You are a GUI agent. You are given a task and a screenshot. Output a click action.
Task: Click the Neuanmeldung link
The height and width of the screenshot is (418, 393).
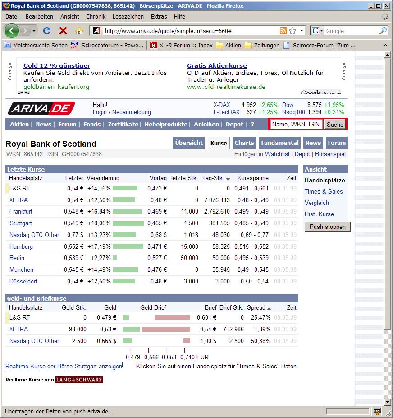point(132,112)
